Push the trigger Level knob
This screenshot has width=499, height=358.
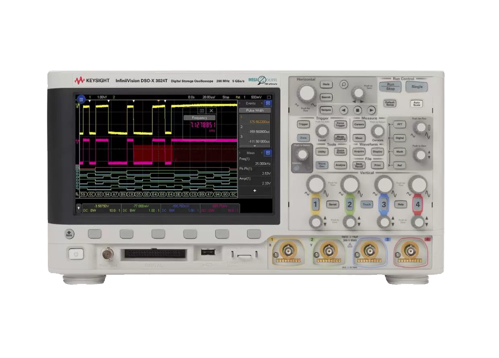click(x=321, y=131)
